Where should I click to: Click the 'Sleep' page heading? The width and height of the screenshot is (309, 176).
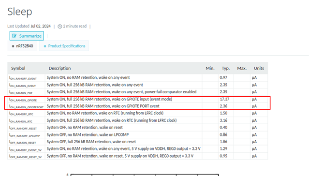click(x=20, y=12)
